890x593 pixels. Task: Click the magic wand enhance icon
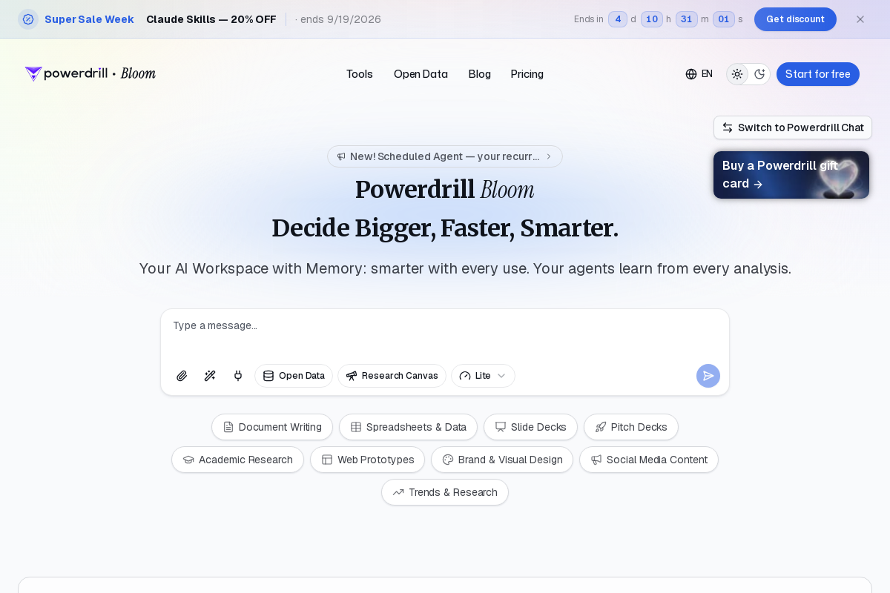(x=210, y=376)
